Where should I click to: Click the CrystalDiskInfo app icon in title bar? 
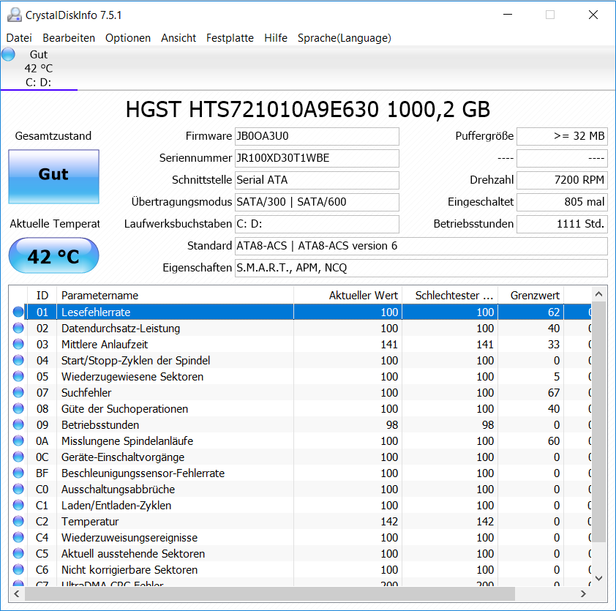15,15
